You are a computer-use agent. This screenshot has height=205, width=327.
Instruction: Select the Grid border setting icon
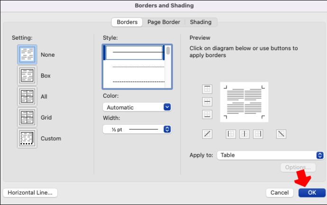pyautogui.click(x=27, y=117)
